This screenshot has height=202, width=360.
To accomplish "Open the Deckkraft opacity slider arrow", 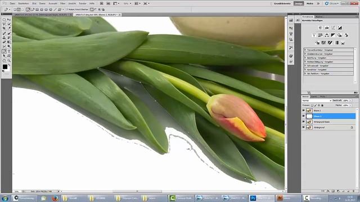I will pos(350,100).
